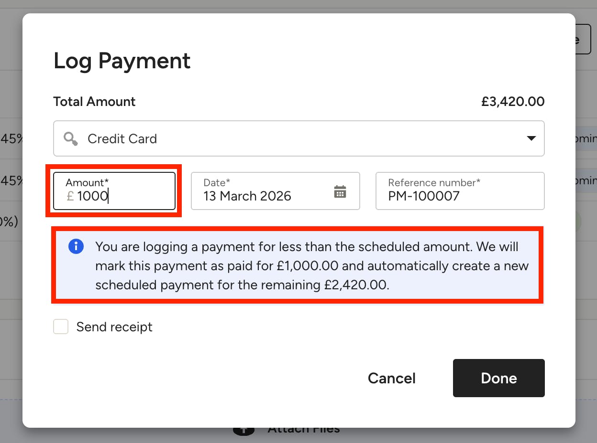Tick the Send receipt checkbox
This screenshot has width=597, height=443.
(61, 327)
